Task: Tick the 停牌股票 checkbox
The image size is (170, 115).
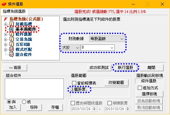Action: click(109, 103)
